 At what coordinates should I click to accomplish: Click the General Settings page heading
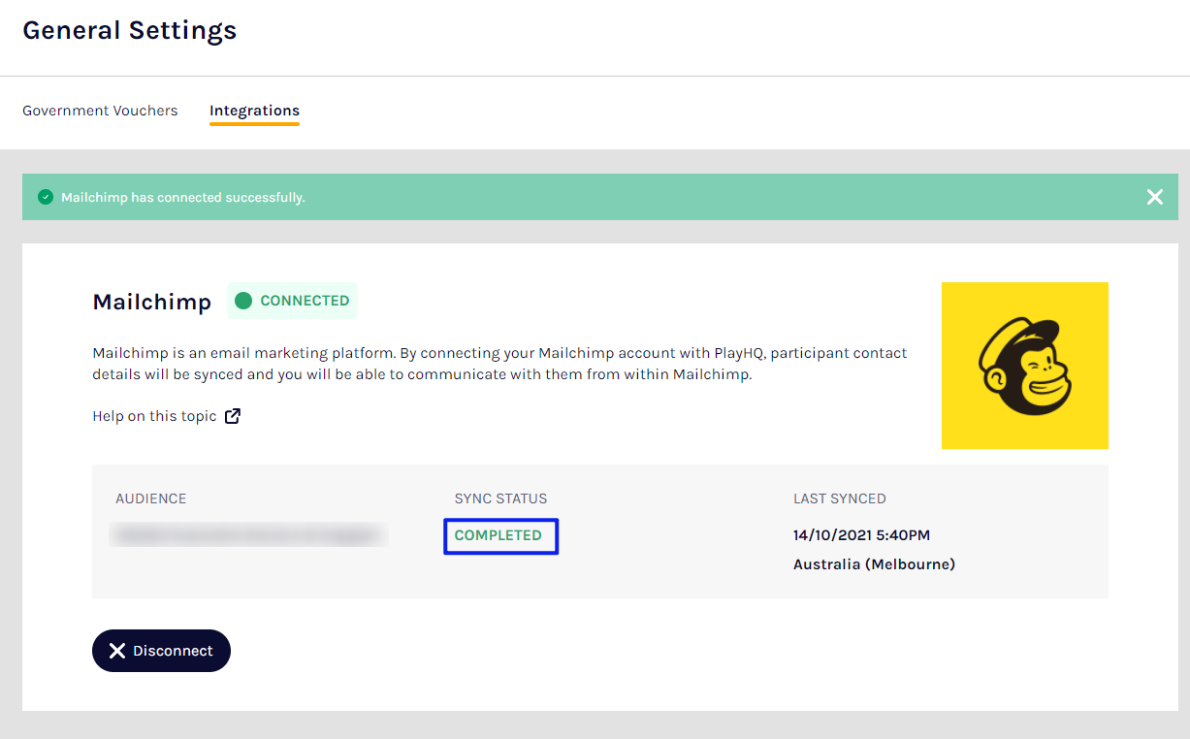[x=129, y=30]
